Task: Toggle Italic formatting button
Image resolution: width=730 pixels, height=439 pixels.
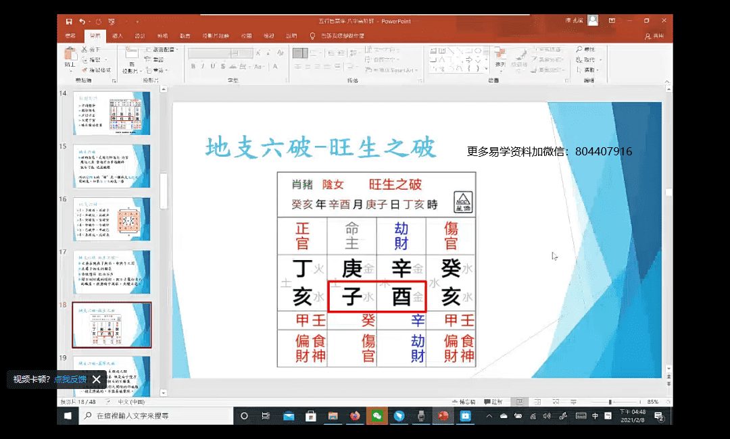Action: (x=203, y=66)
